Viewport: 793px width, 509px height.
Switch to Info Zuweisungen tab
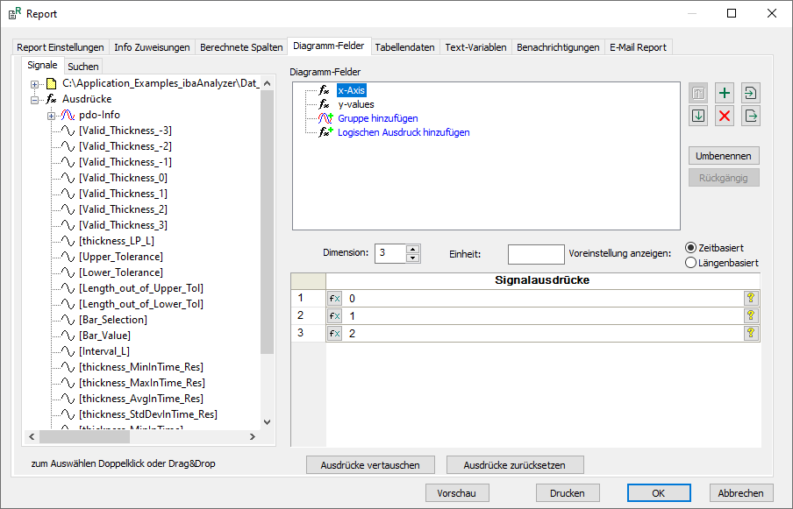coord(152,47)
